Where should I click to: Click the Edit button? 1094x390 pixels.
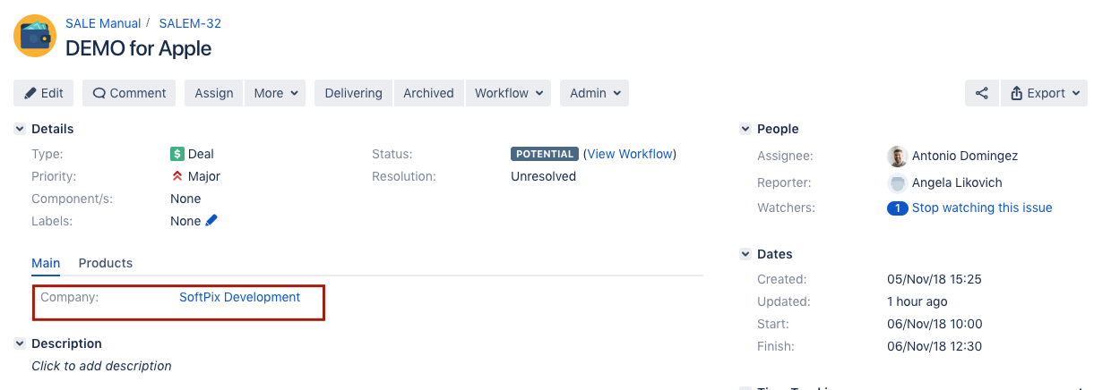click(x=44, y=93)
